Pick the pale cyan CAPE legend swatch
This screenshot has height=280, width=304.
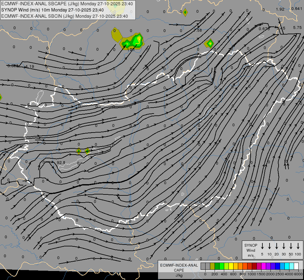point(292,266)
